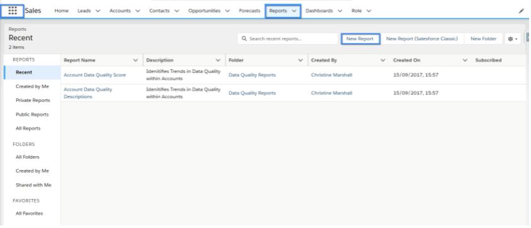This screenshot has width=531, height=228.
Task: Select All Favorites in sidebar
Action: (x=29, y=214)
